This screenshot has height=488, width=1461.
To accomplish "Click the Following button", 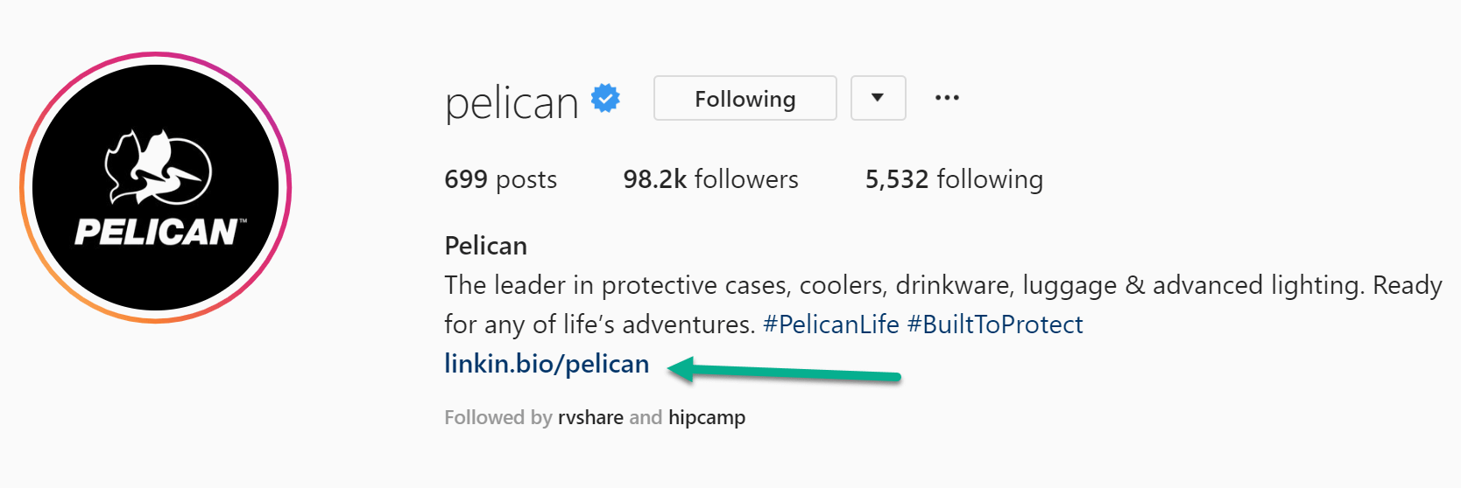I will (x=745, y=98).
